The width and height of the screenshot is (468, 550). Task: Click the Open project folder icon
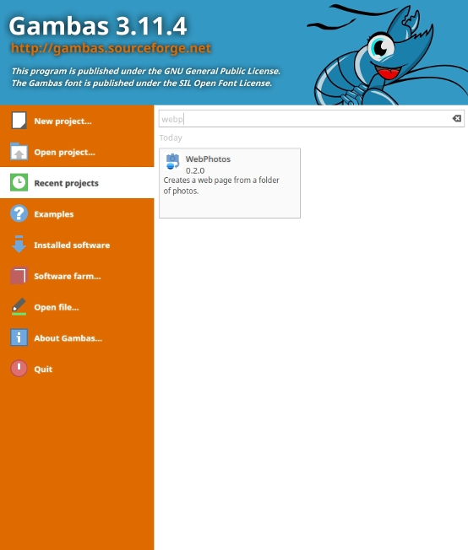19,152
